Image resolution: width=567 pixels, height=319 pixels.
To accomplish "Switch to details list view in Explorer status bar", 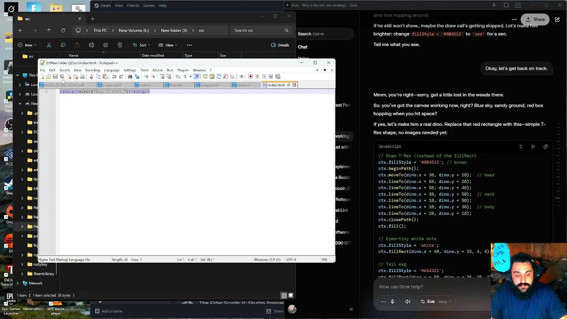I will pyautogui.click(x=284, y=296).
